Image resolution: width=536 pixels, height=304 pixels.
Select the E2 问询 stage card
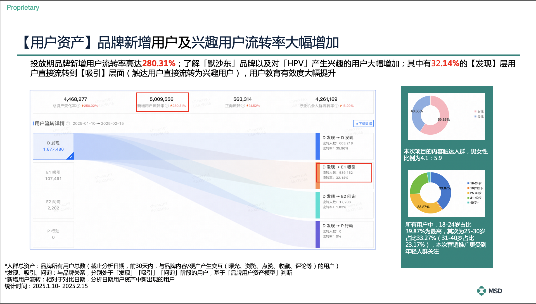tap(53, 205)
